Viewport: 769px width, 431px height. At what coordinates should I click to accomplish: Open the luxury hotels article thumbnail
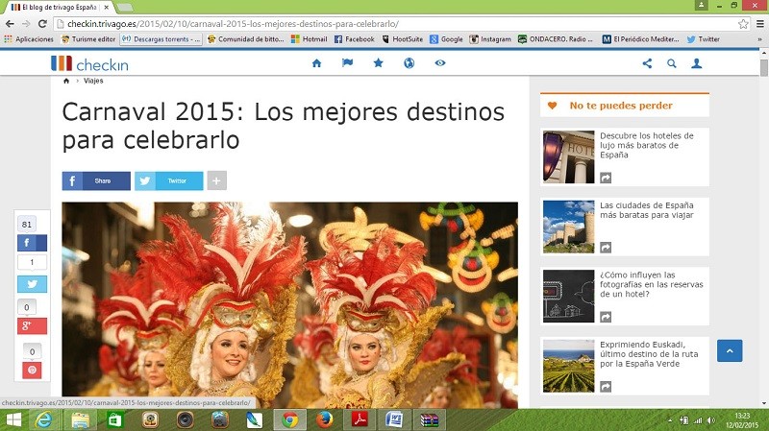568,156
